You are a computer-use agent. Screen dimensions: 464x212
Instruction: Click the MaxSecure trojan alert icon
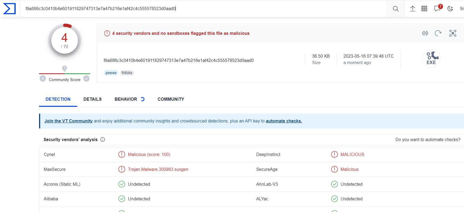(x=122, y=169)
